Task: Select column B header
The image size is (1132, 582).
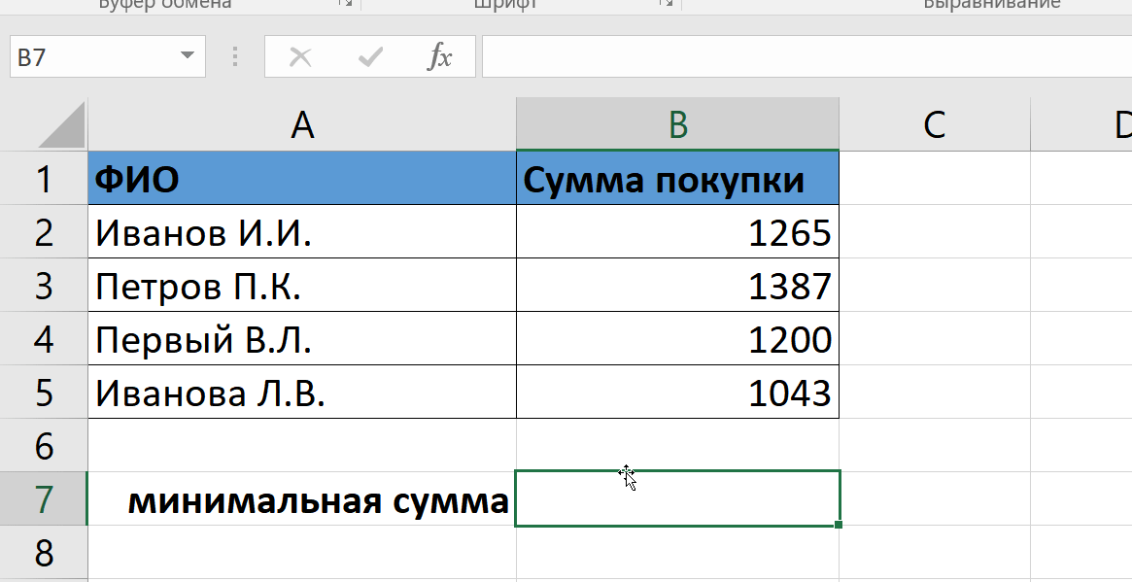Action: (678, 124)
